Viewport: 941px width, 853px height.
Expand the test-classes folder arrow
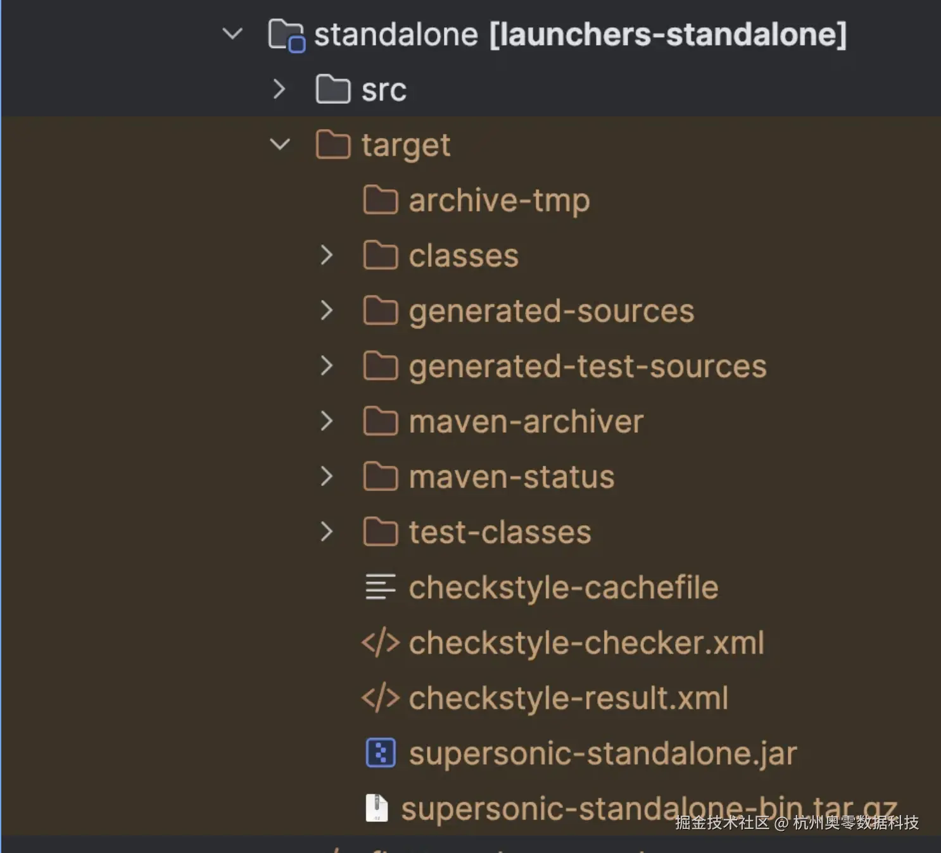point(327,532)
